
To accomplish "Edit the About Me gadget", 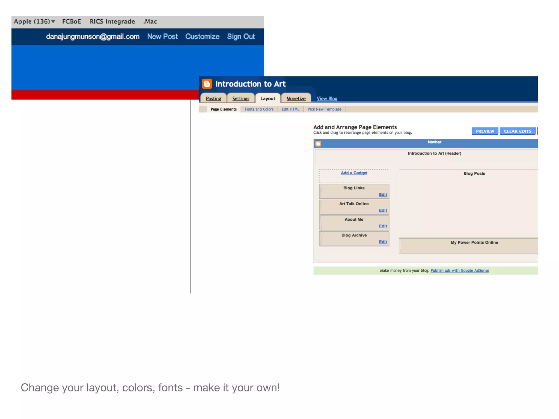I will 383,226.
